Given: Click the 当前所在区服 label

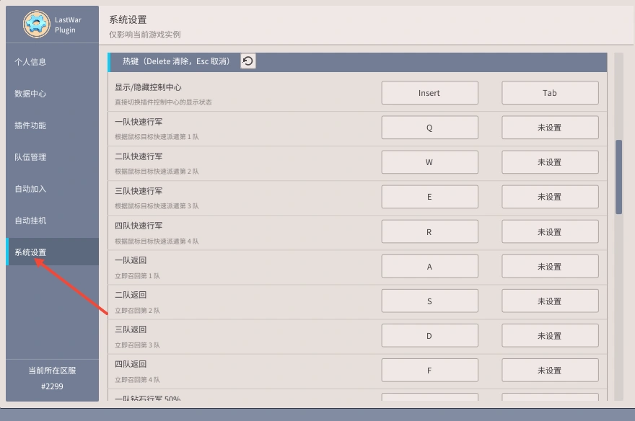Looking at the screenshot, I should click(x=52, y=371).
